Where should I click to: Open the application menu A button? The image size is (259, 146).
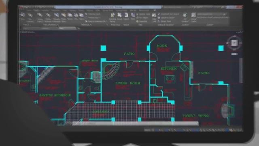click(x=21, y=8)
